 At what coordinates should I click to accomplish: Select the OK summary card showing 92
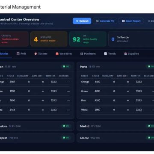(x=88, y=39)
